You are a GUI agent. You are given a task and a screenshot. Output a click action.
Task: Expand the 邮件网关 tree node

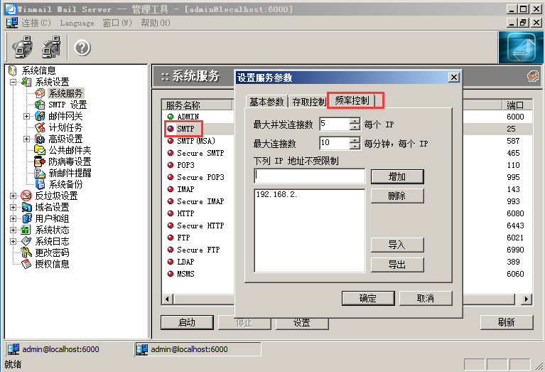26,116
